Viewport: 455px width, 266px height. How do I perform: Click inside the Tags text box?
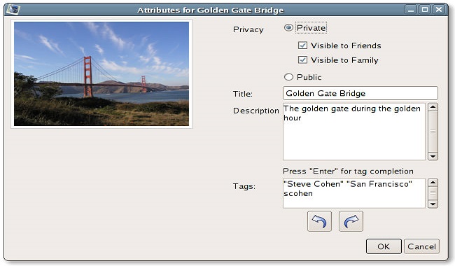354,193
